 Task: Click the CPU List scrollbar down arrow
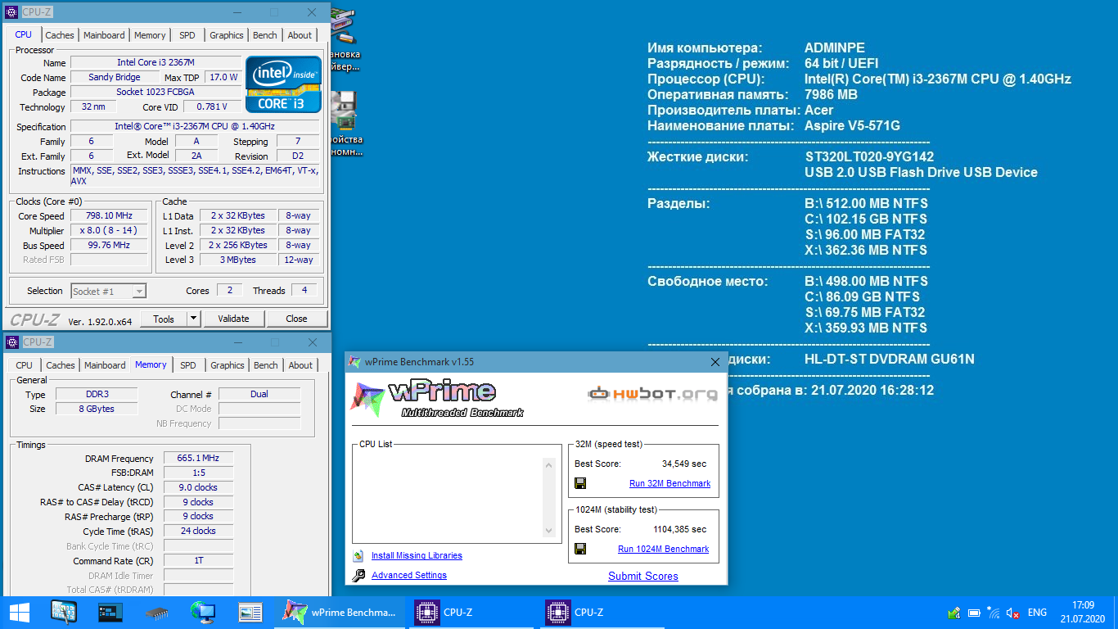coord(549,531)
